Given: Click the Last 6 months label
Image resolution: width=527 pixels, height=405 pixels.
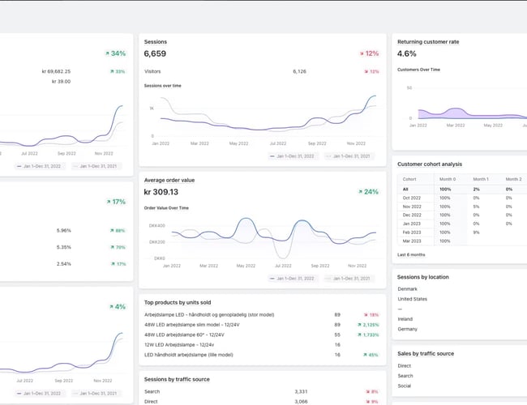Looking at the screenshot, I should pos(411,255).
